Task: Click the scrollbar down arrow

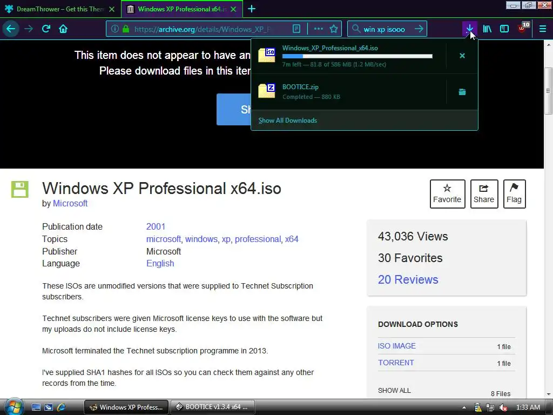Action: [x=549, y=394]
